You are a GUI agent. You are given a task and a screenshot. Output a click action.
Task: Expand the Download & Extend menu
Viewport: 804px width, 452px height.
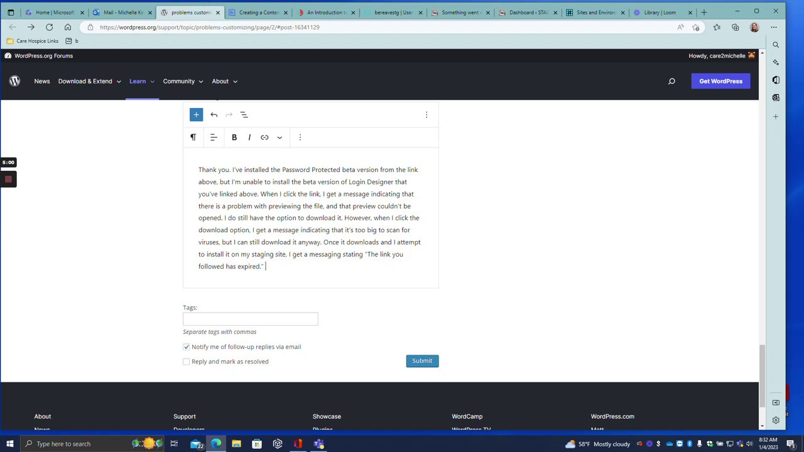tap(89, 81)
